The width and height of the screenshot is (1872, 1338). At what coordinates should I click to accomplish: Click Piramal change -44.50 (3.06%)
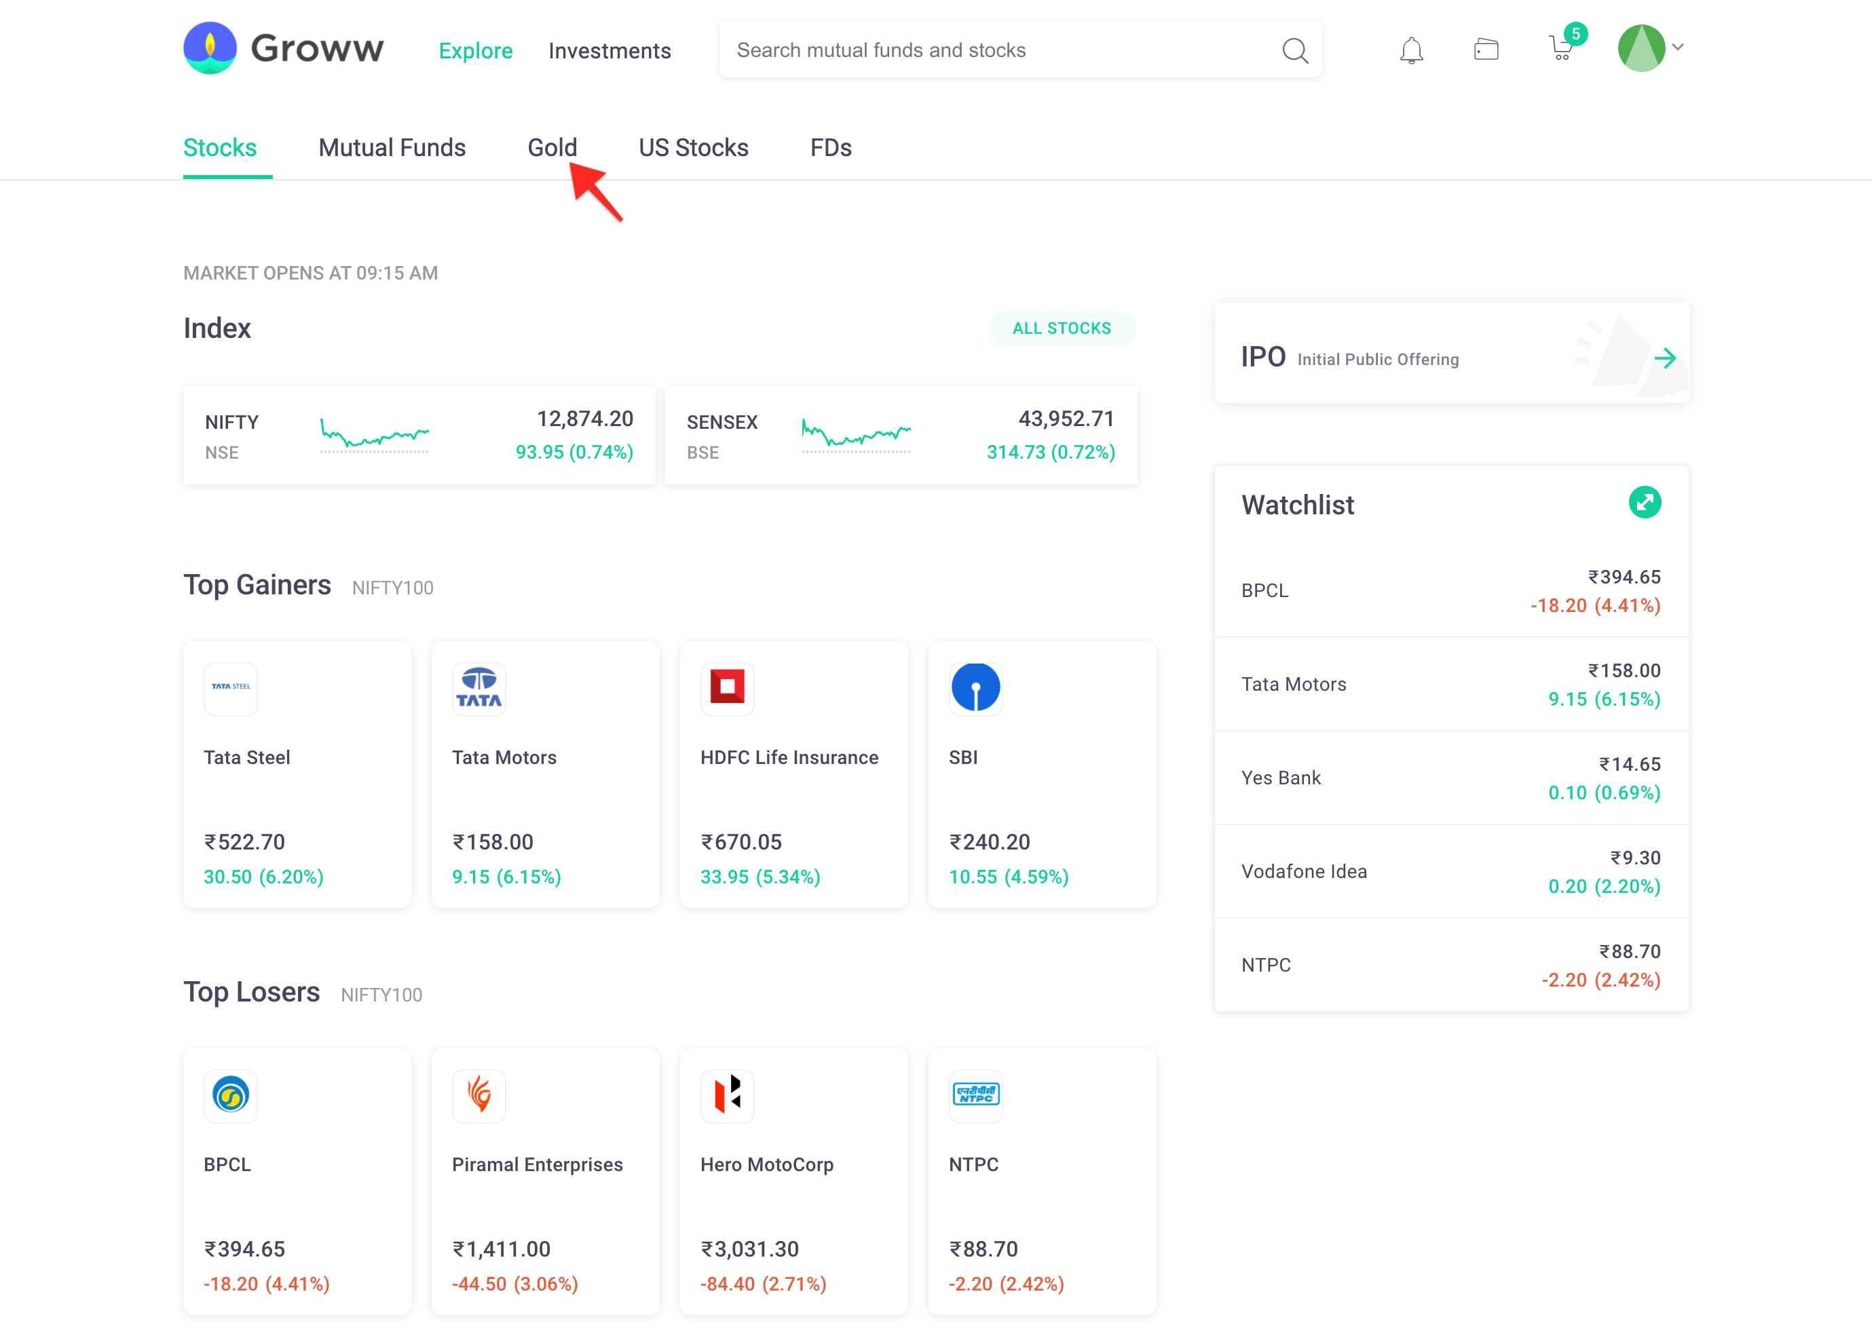[x=515, y=1284]
